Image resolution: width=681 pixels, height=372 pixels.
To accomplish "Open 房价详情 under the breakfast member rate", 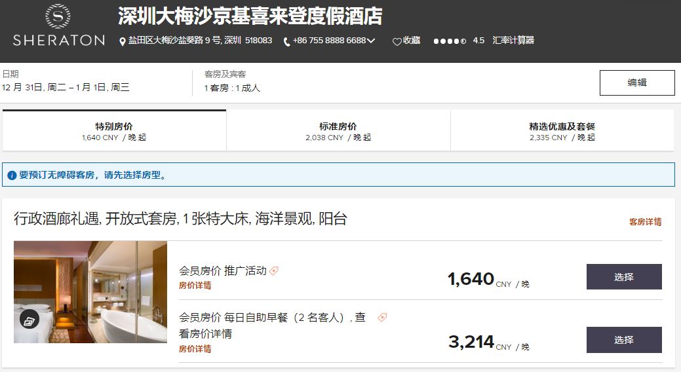I will (195, 348).
